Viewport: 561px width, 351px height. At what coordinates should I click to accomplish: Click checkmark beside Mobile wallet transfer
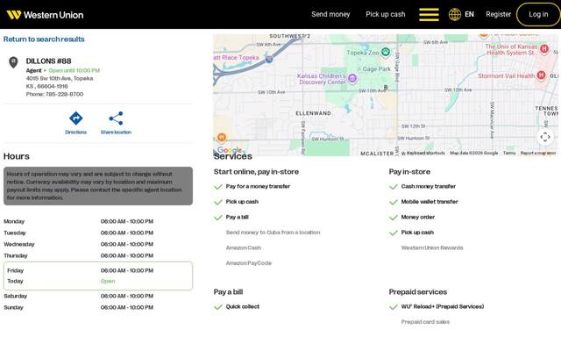(394, 202)
